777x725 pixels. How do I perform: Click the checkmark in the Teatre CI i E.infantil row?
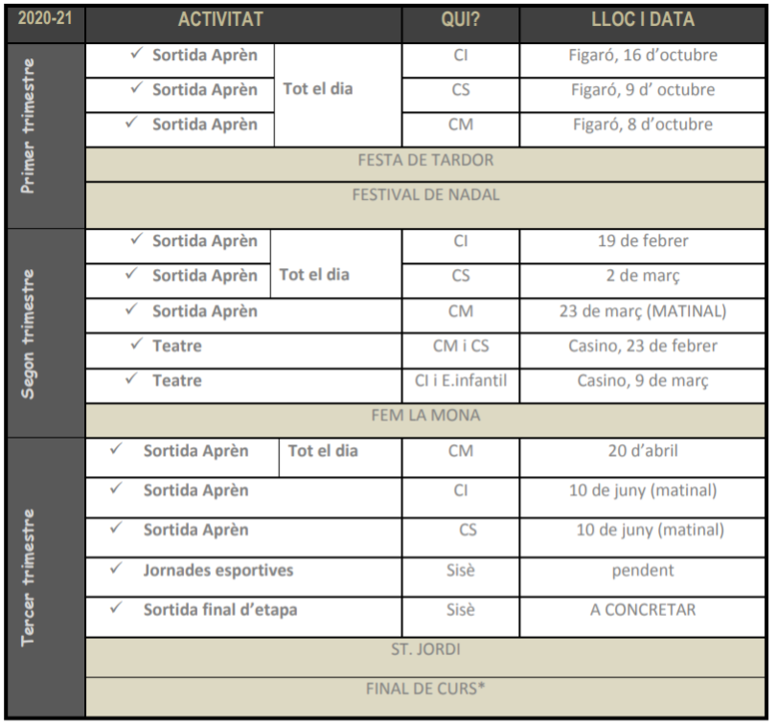coord(131,378)
